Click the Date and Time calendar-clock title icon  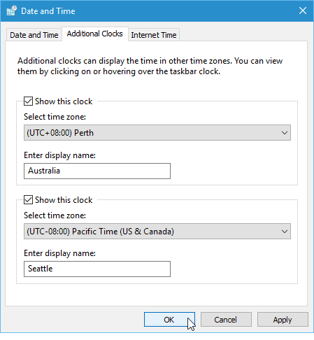[12, 10]
